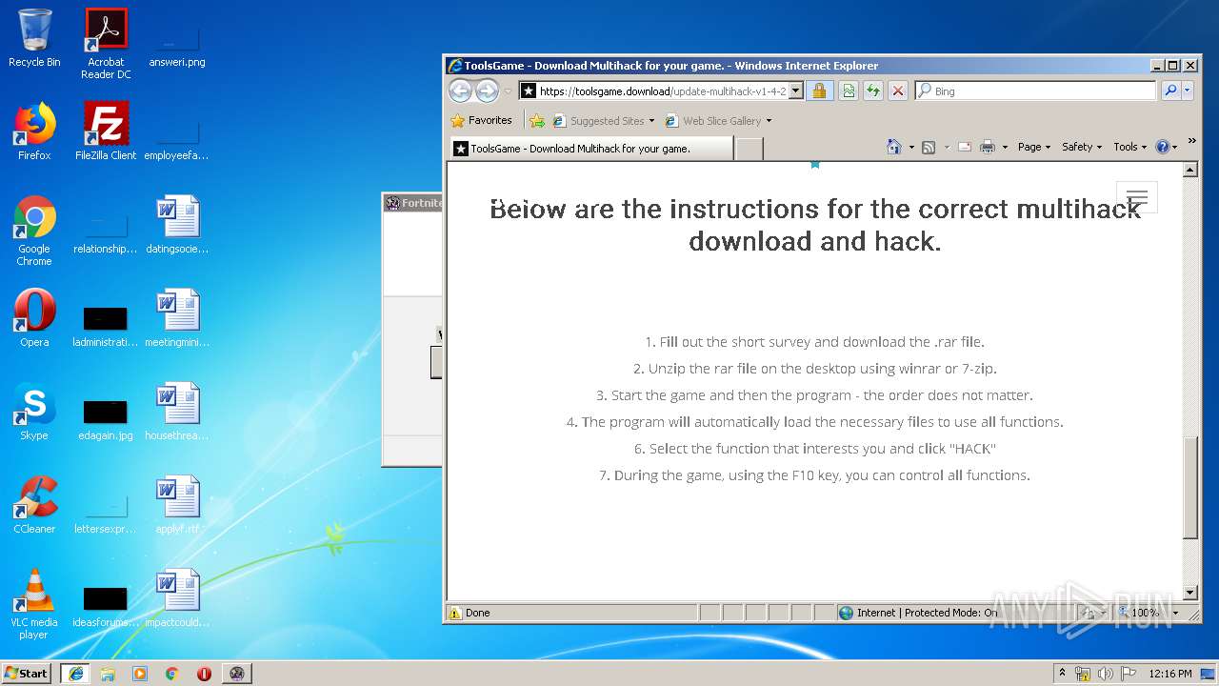1219x686 pixels.
Task: Show hidden system tray icons
Action: tap(1062, 673)
